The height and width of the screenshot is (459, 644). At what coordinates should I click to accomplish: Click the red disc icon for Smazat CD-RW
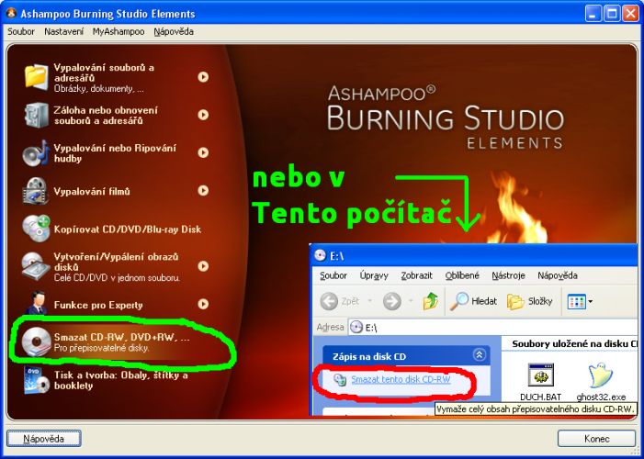coord(37,342)
